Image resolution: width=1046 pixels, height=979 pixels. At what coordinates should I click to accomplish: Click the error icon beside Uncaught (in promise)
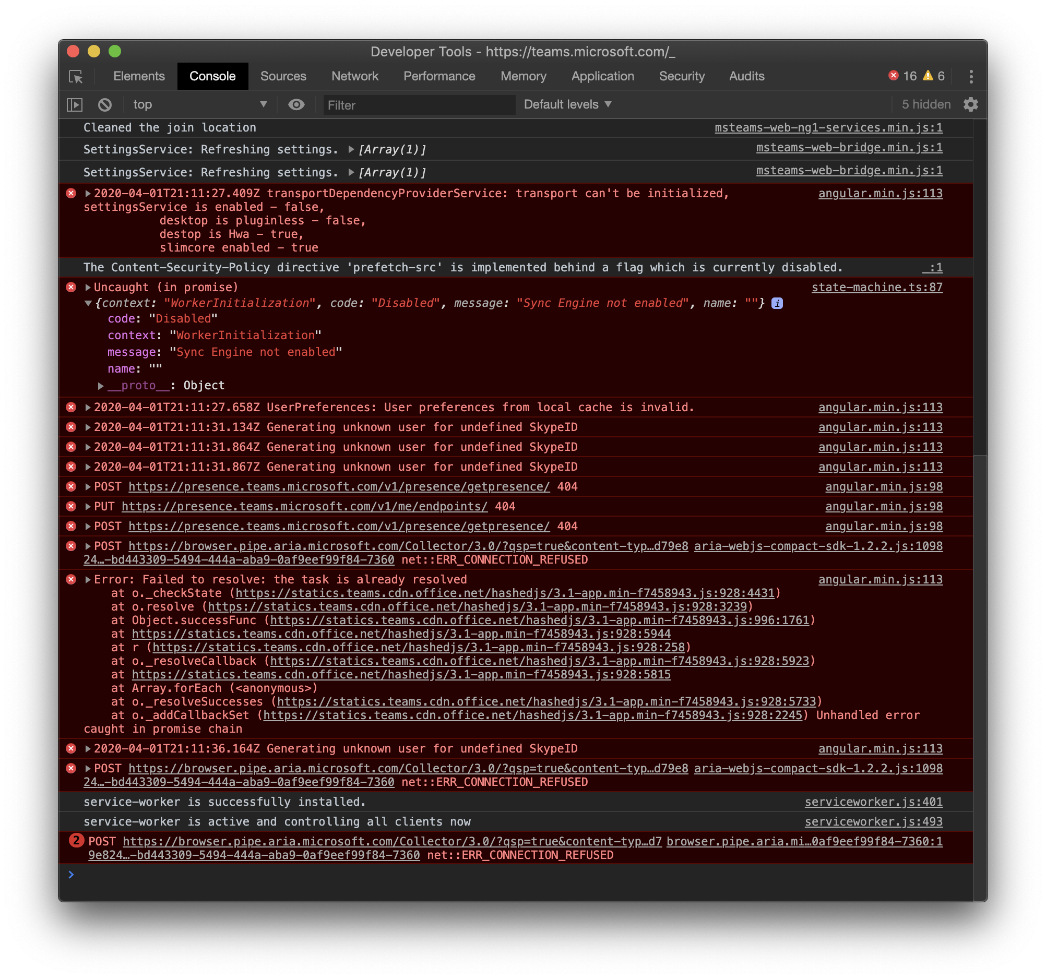point(71,287)
